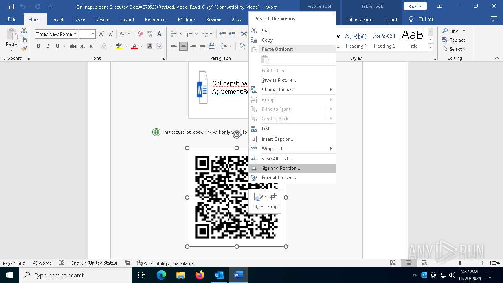The height and width of the screenshot is (283, 503).
Task: Open Read Mode view in status bar
Action: click(393, 263)
